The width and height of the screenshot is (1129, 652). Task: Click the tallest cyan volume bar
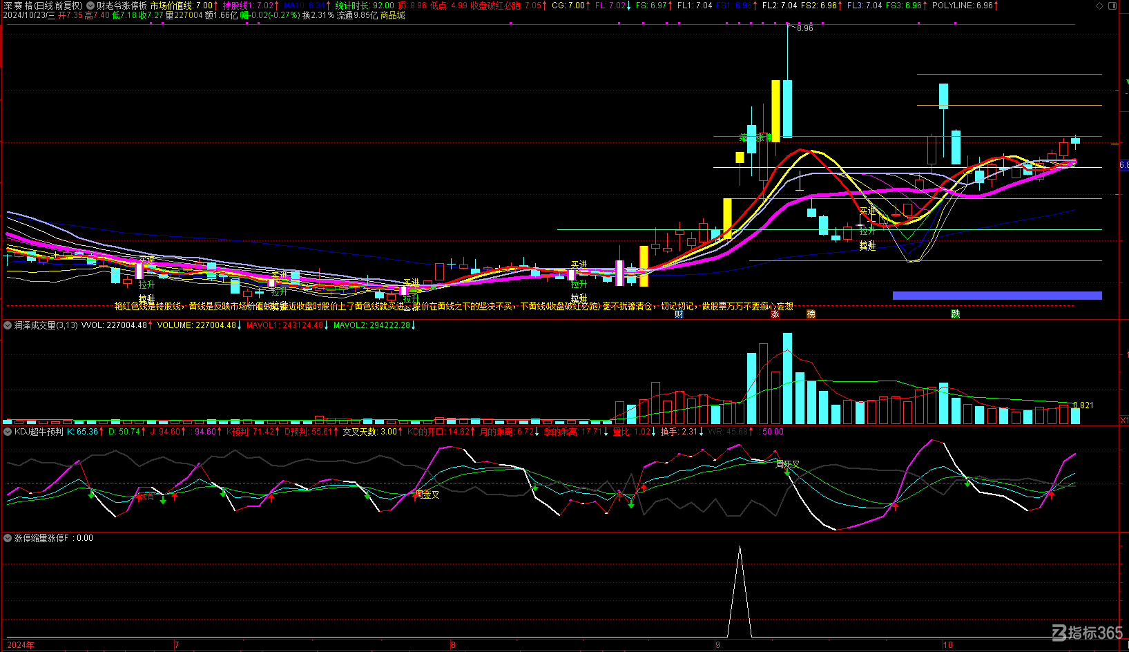click(787, 378)
